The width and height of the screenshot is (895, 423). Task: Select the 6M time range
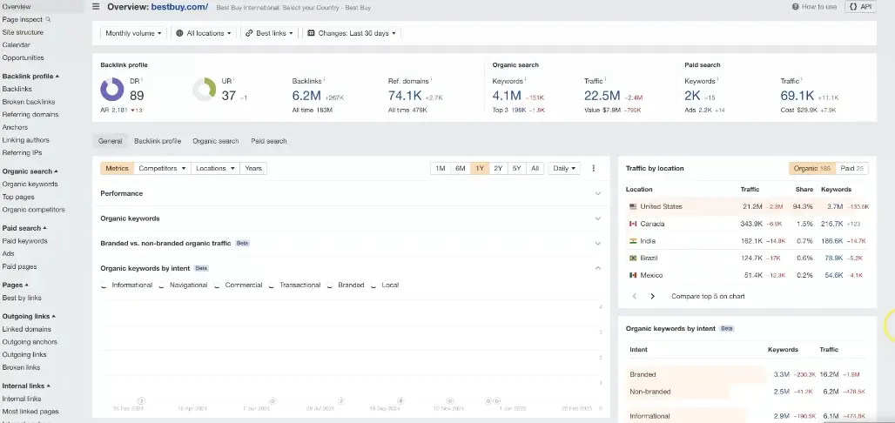[460, 168]
